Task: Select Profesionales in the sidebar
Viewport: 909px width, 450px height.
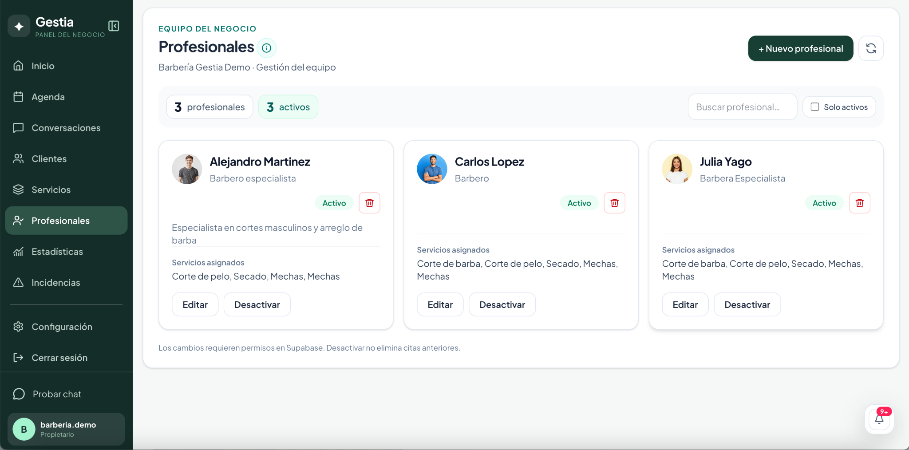Action: coord(66,221)
